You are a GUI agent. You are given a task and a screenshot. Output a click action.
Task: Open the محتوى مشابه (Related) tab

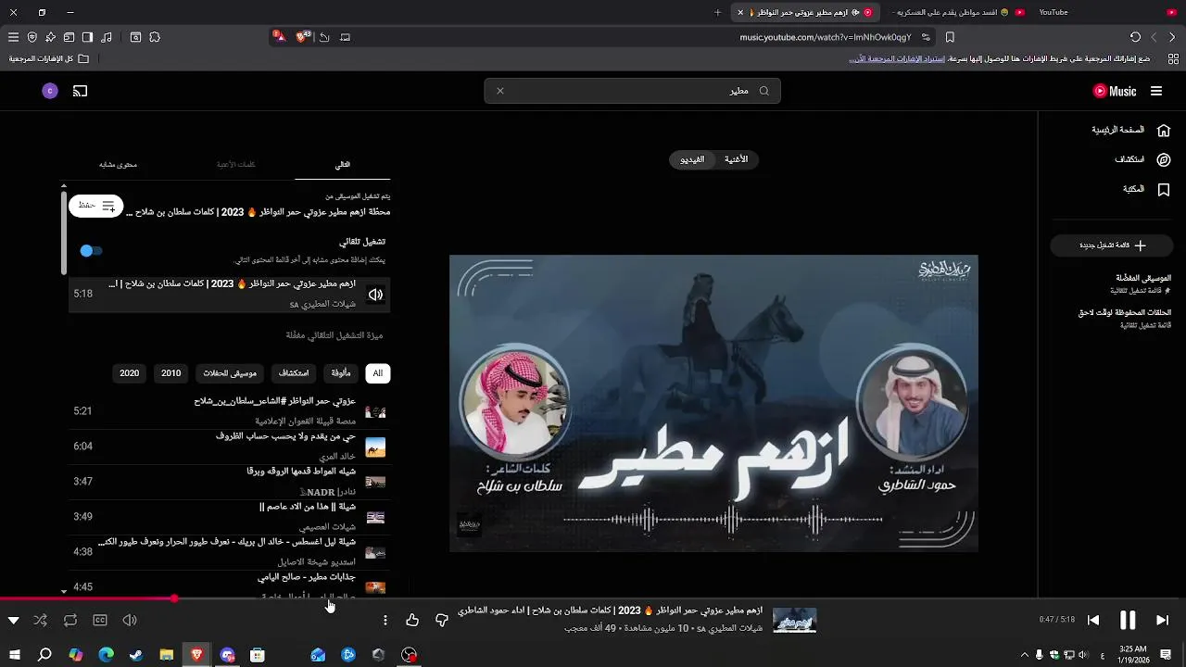tap(118, 164)
